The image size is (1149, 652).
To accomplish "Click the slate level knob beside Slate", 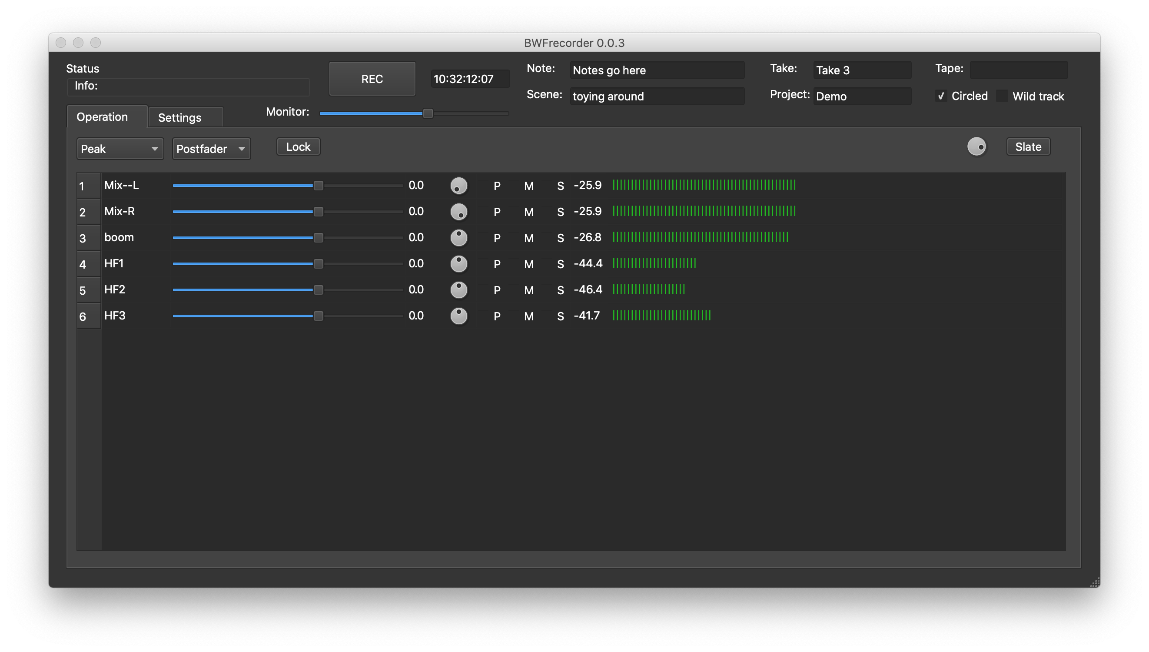I will click(x=976, y=146).
